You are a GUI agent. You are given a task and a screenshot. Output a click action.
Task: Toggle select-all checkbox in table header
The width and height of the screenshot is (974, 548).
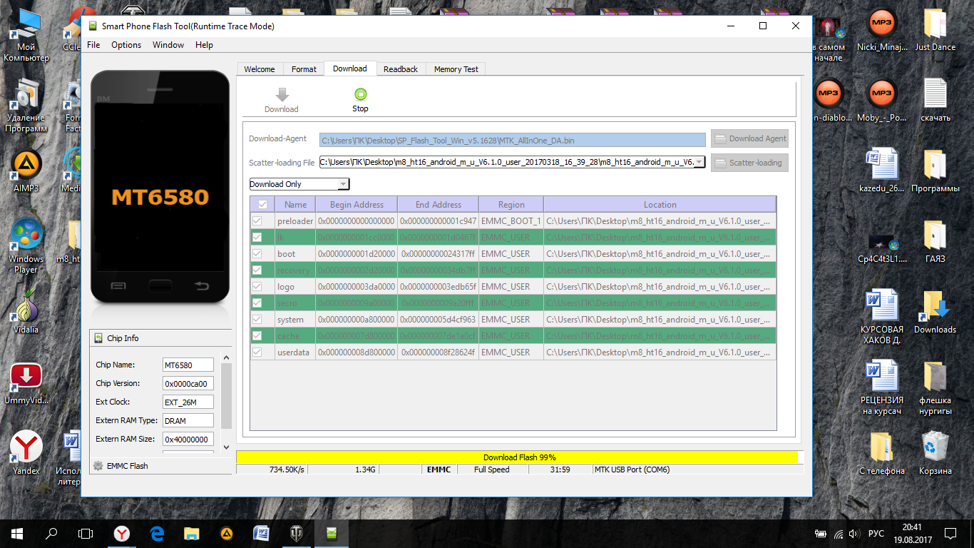click(262, 204)
